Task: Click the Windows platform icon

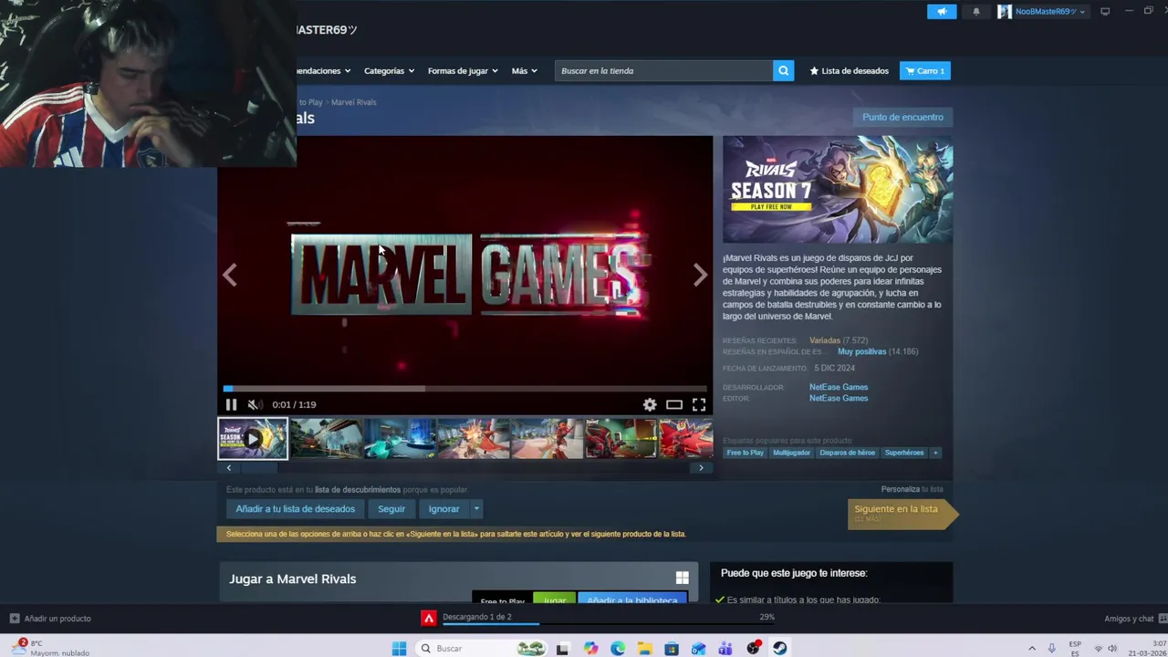Action: [x=682, y=578]
